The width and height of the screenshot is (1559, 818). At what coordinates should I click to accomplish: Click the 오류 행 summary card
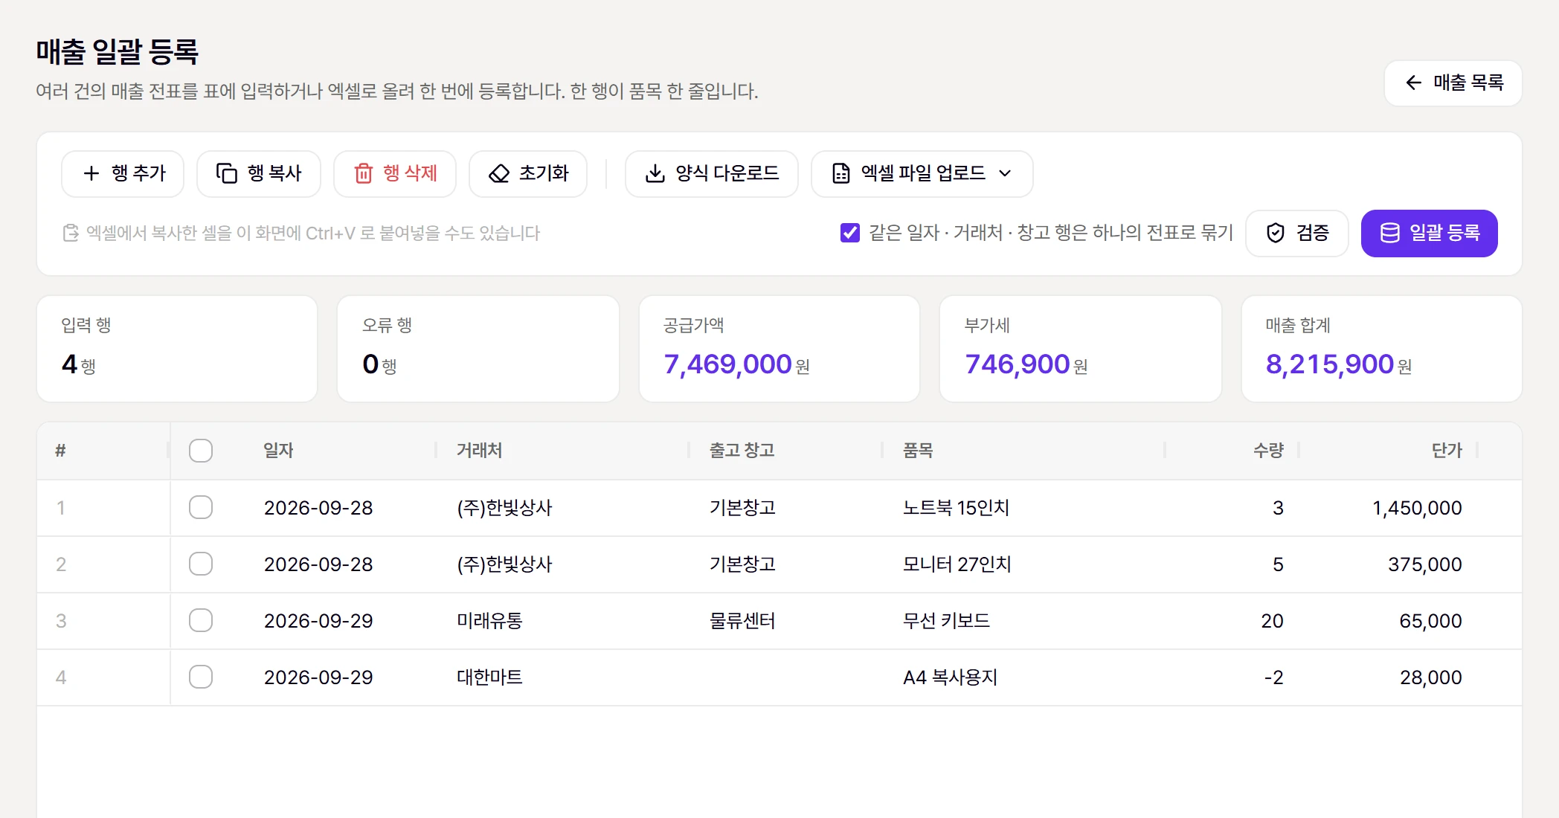tap(478, 349)
